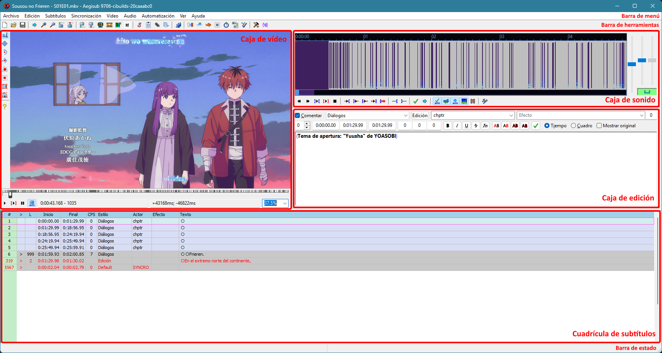The image size is (662, 353).
Task: Play the video with the play triangle
Action: pos(5,203)
